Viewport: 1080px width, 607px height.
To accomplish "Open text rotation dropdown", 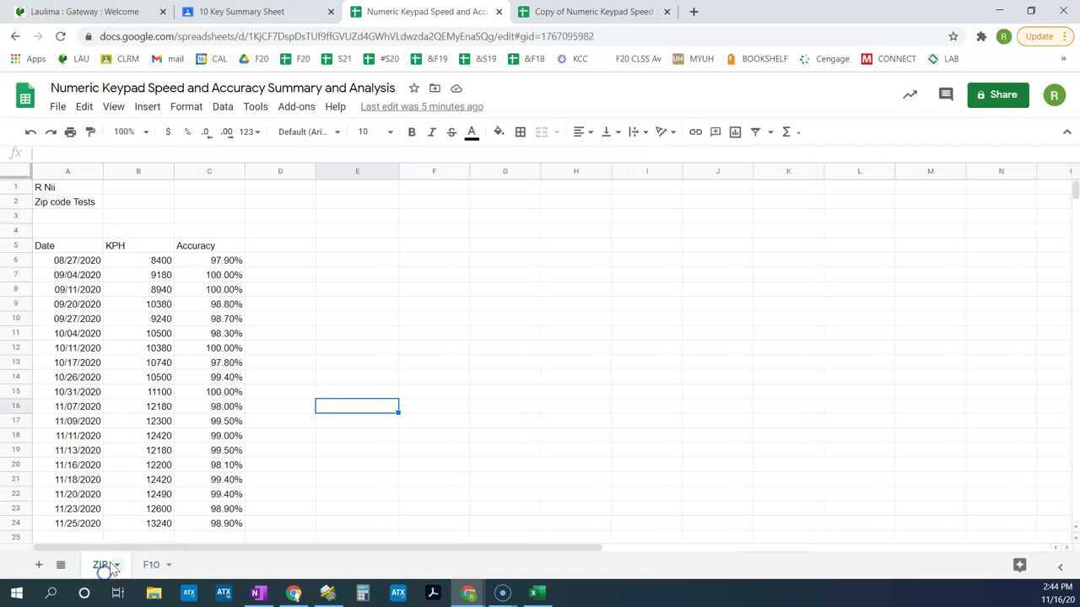I will (x=667, y=132).
